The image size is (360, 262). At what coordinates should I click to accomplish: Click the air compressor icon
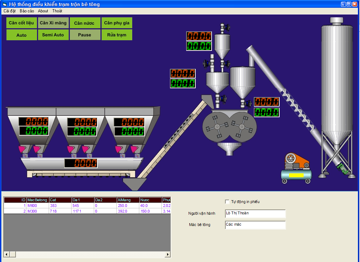[296, 168]
